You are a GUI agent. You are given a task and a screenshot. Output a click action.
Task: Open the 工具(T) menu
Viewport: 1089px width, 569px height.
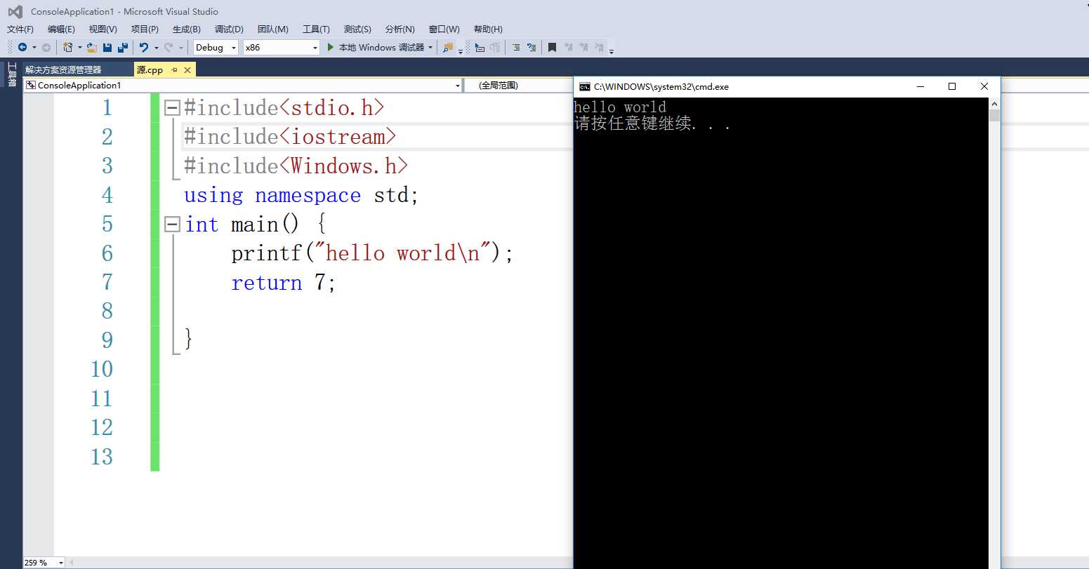click(316, 29)
